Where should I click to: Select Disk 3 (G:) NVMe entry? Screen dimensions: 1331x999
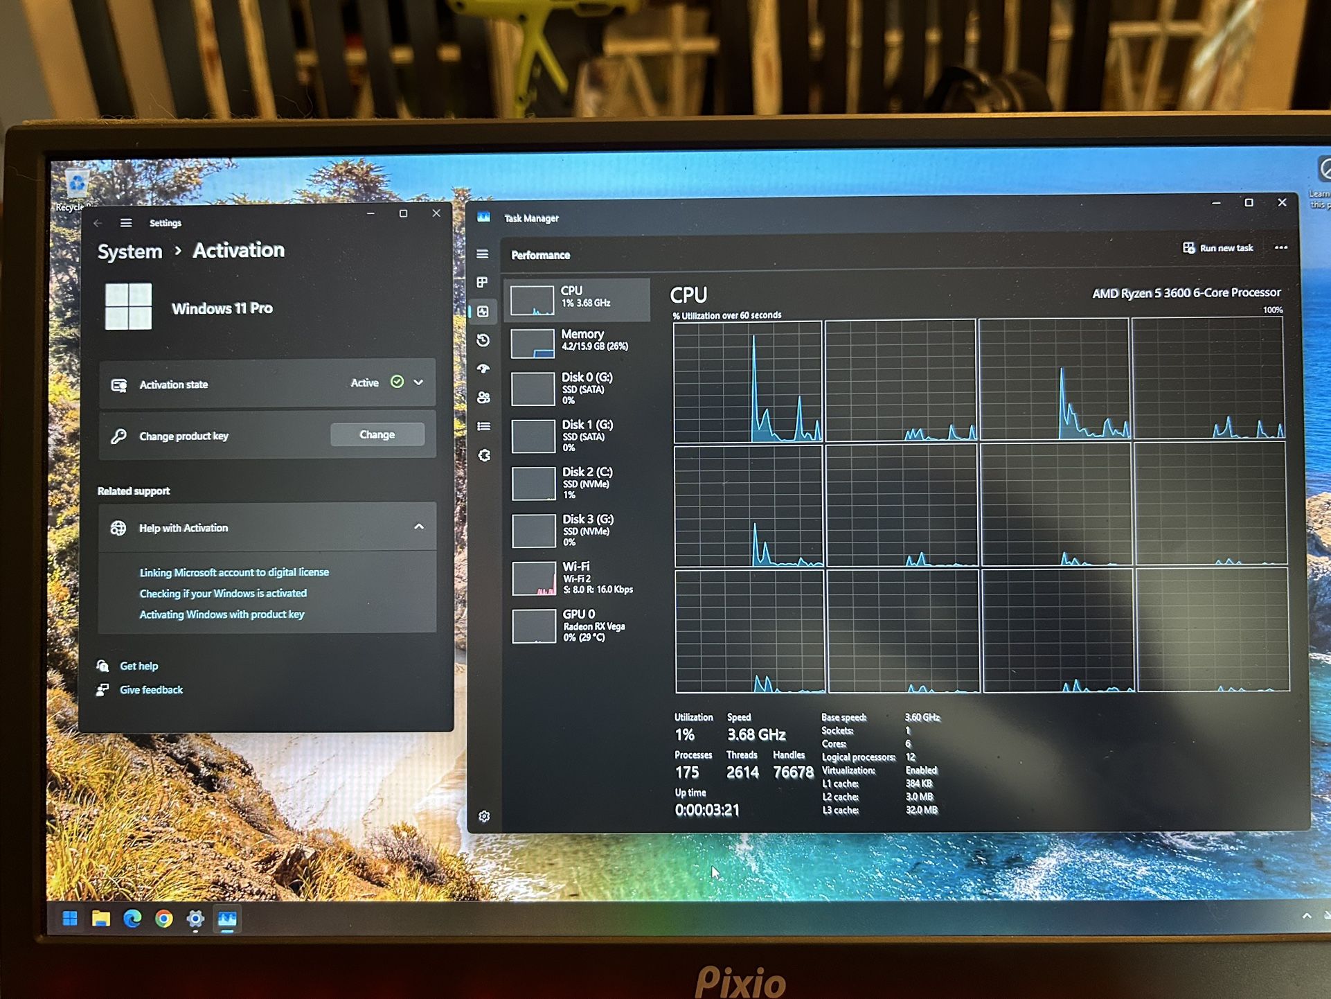point(580,531)
